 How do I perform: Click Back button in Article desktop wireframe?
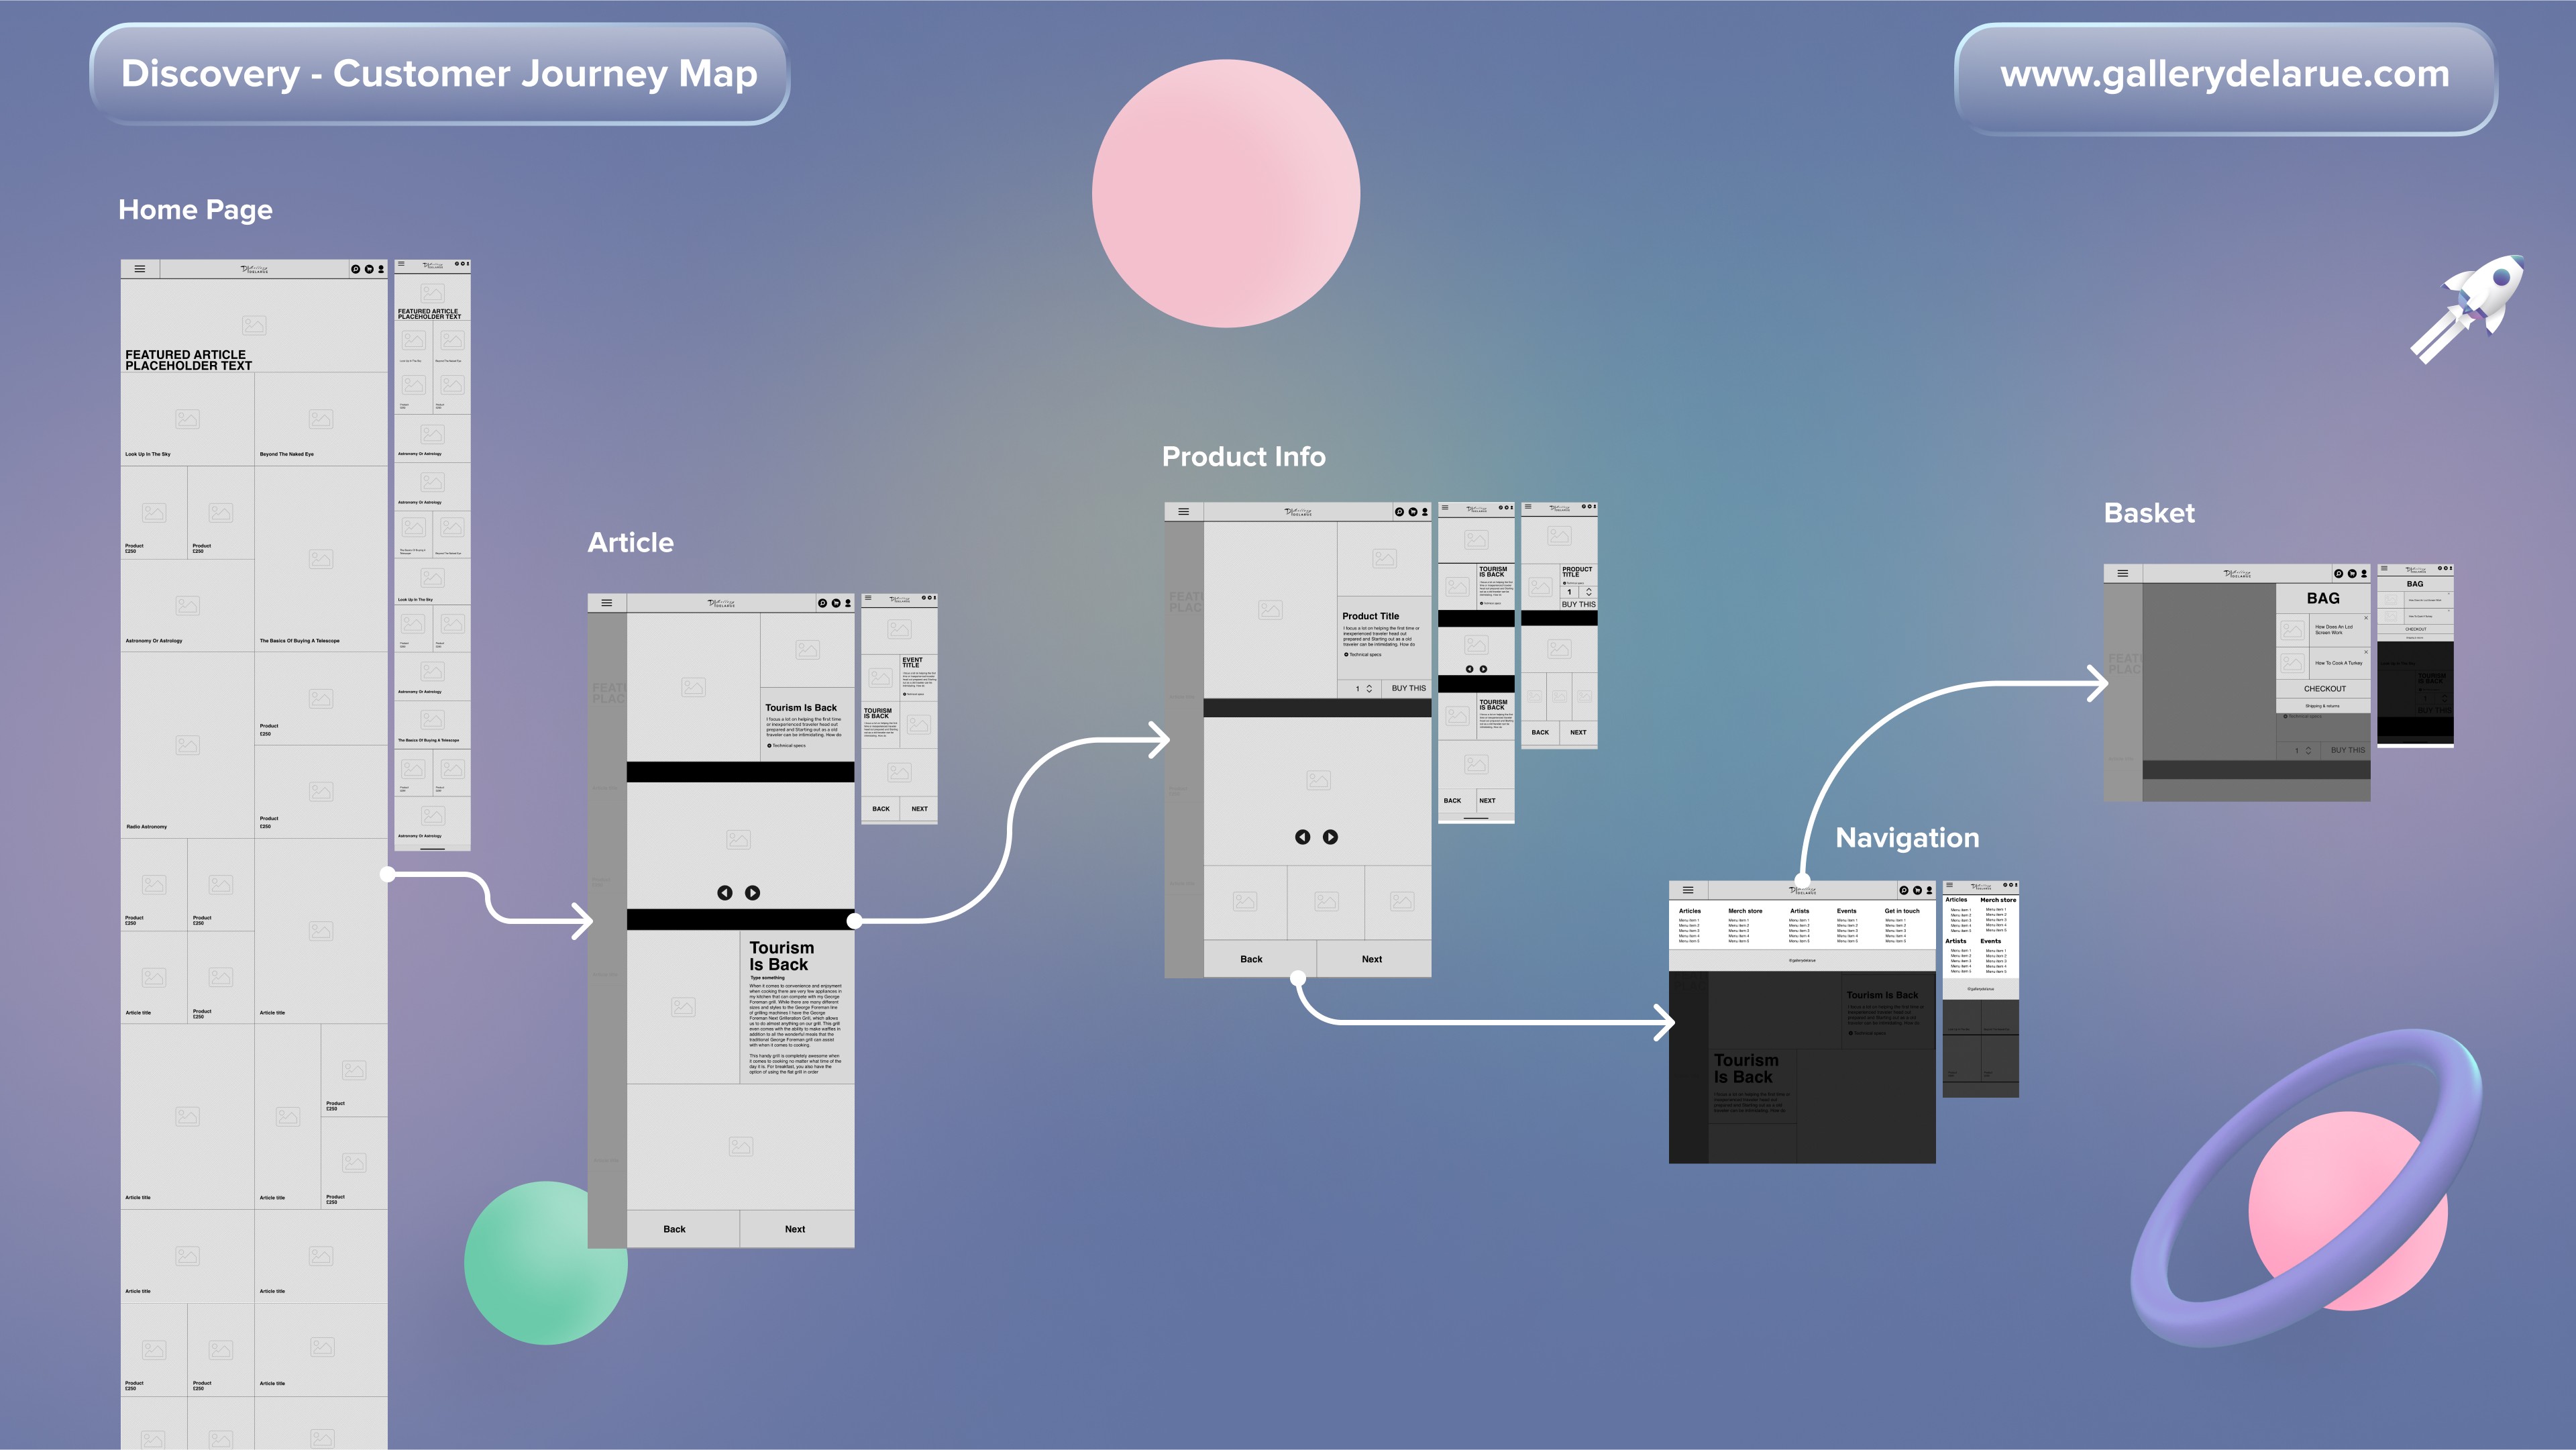click(x=683, y=1229)
